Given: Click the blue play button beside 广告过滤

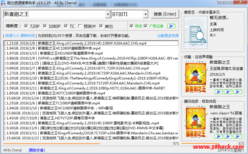Looking at the screenshot, I should [x=171, y=26].
